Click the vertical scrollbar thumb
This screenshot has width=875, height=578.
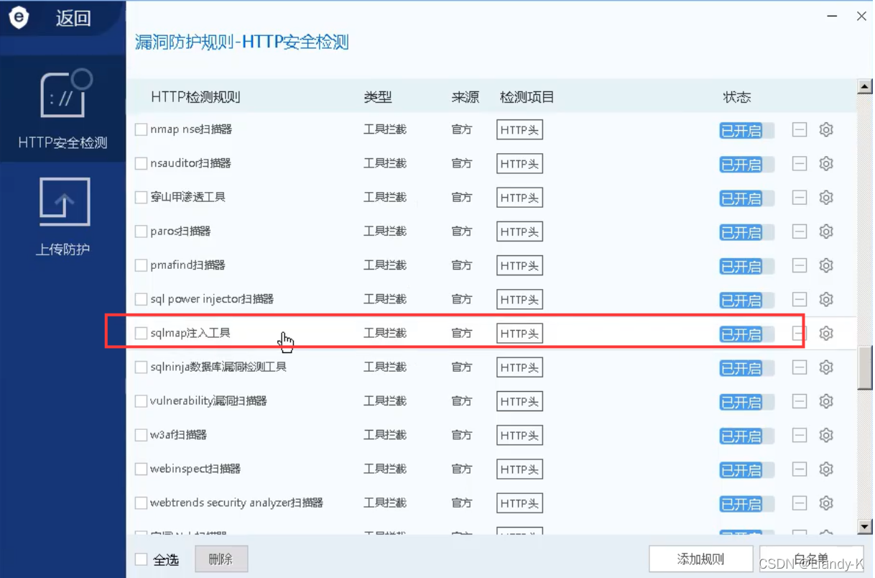click(865, 368)
